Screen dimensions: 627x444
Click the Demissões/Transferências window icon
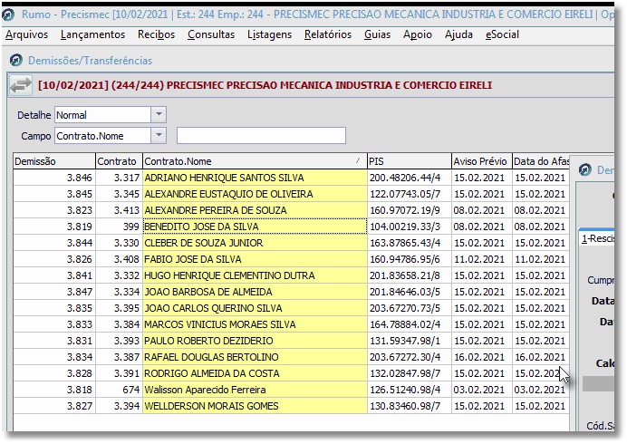coord(16,61)
